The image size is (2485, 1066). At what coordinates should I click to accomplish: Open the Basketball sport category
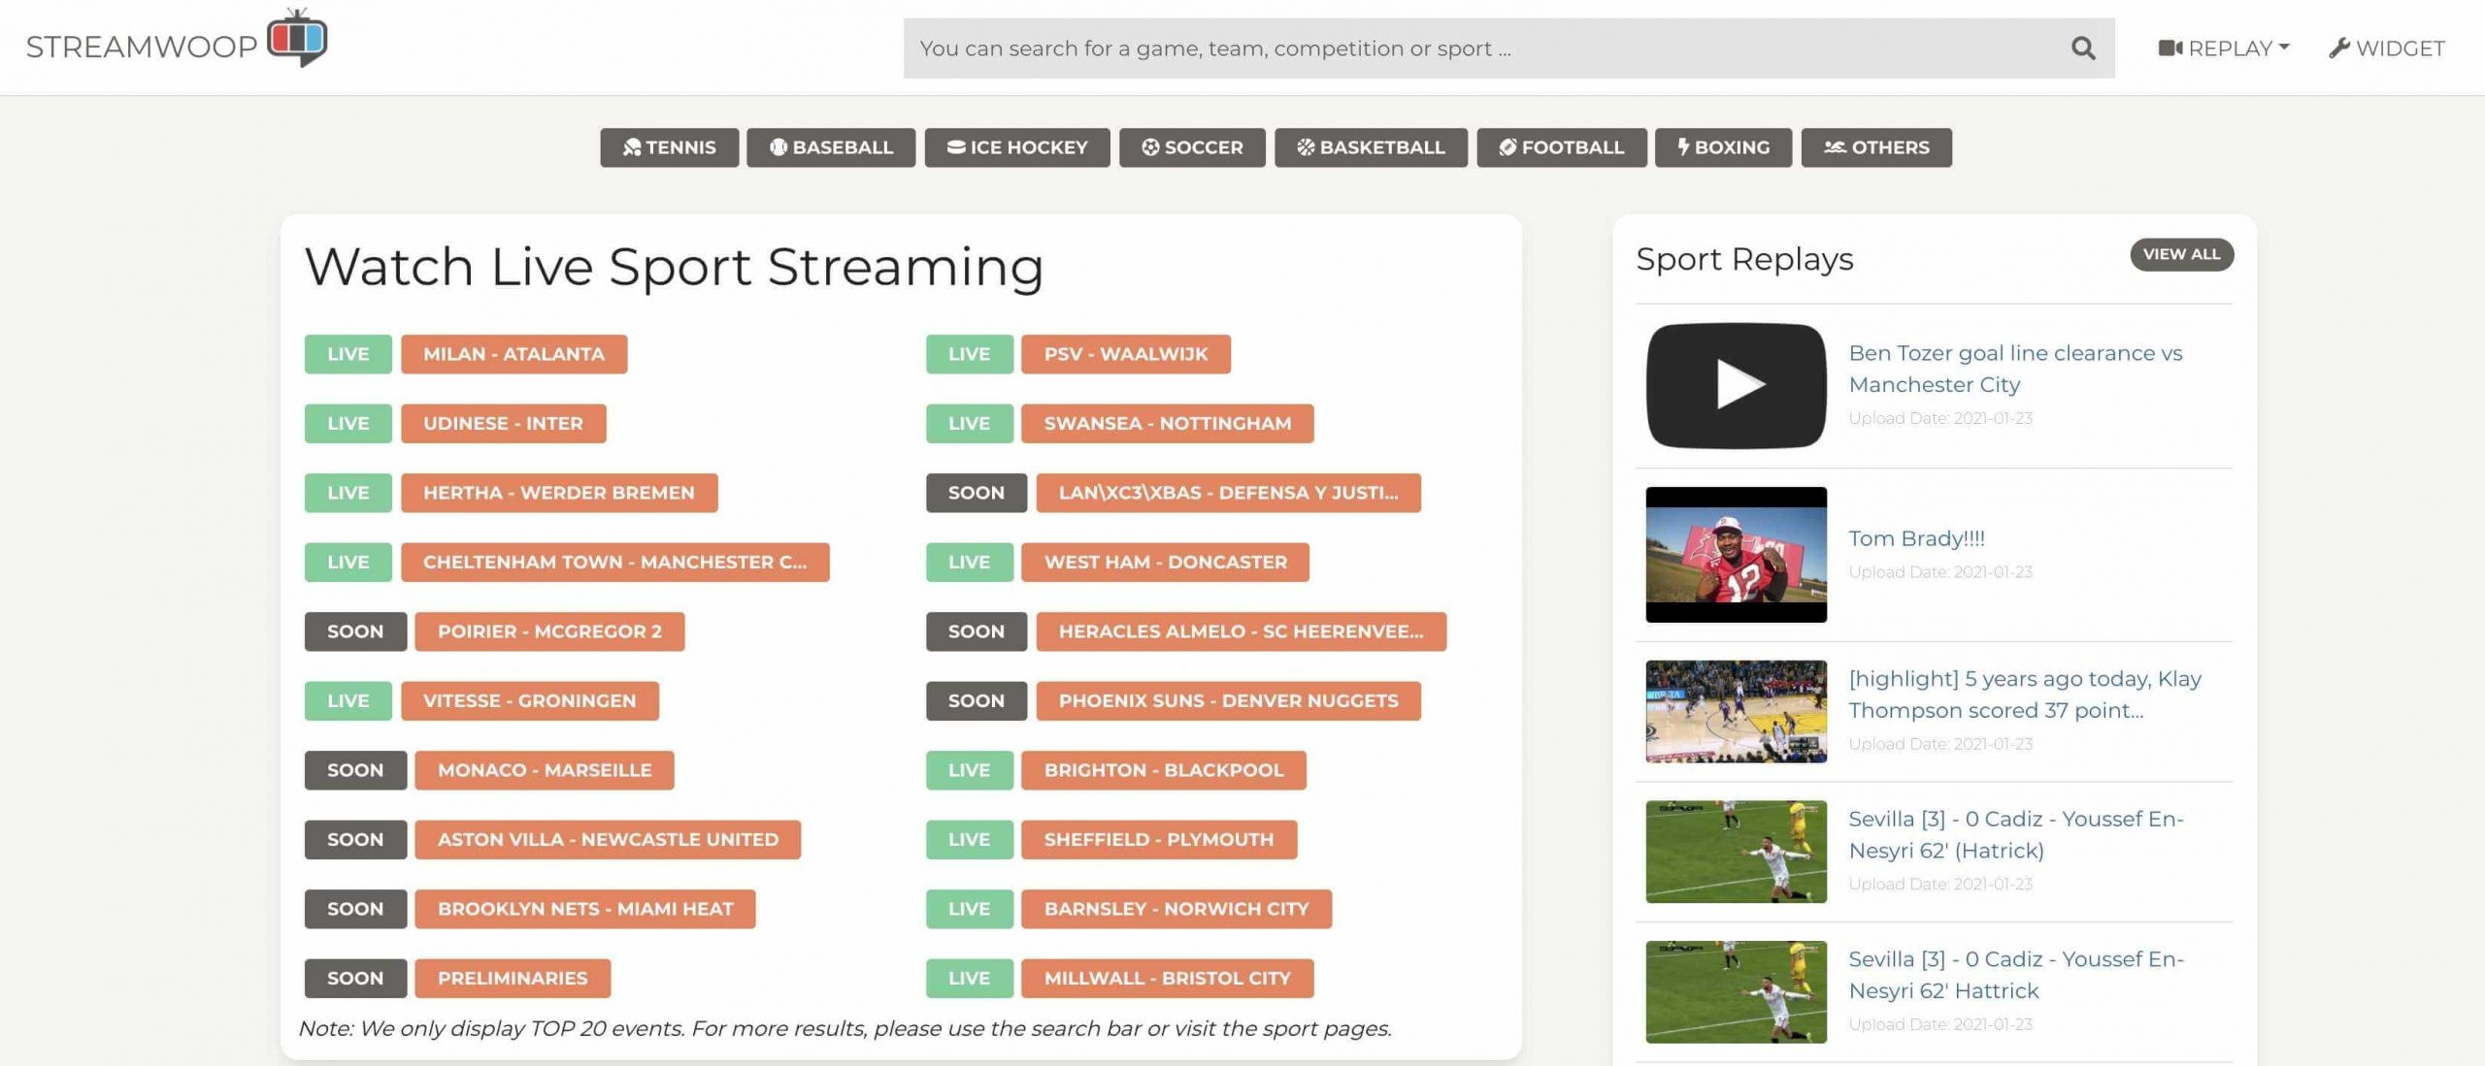tap(1371, 147)
